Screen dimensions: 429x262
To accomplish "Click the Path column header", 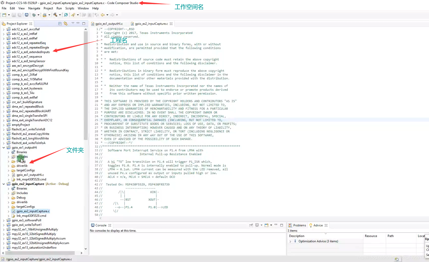I will (401, 236).
